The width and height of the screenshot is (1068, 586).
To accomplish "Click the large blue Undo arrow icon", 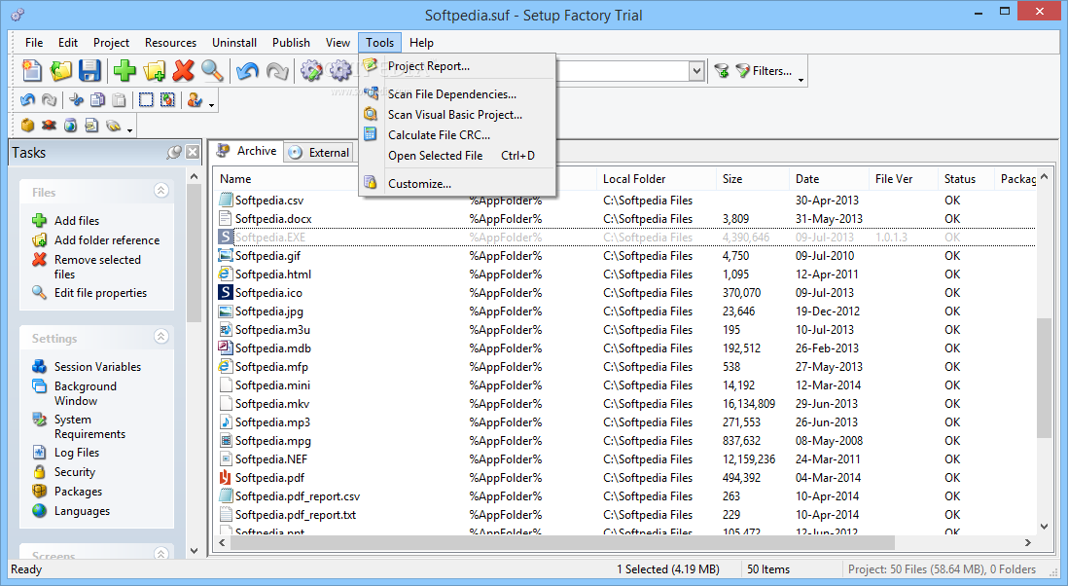I will pos(248,70).
